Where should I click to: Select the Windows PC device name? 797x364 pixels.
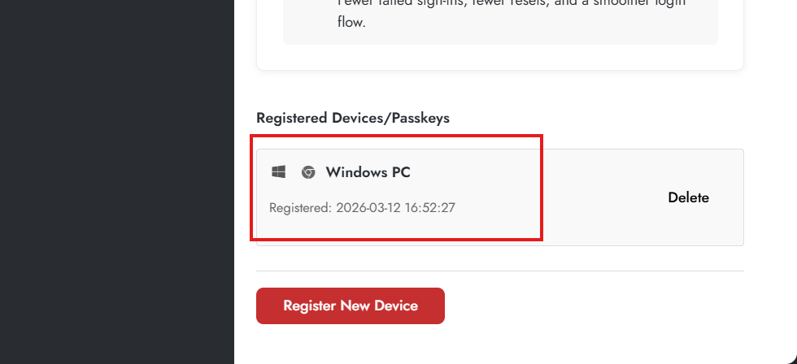point(368,172)
